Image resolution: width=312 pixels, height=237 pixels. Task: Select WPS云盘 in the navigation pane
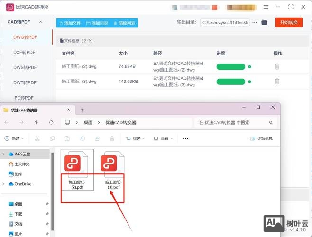point(22,154)
